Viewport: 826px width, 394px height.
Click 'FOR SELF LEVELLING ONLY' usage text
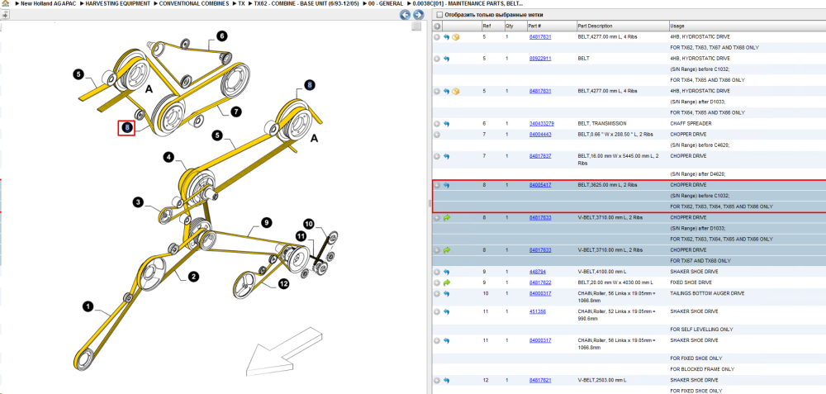701,330
